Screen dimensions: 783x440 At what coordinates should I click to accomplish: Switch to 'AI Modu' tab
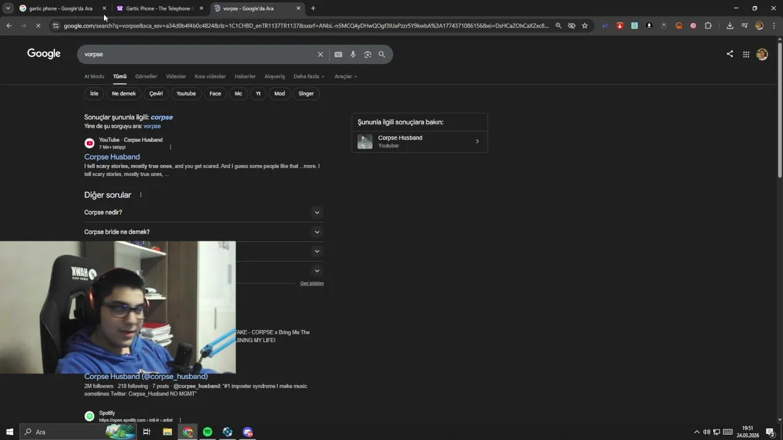94,76
